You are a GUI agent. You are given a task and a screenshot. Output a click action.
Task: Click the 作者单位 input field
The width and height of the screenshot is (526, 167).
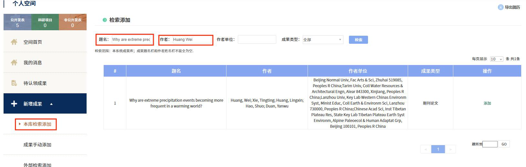[x=257, y=40]
